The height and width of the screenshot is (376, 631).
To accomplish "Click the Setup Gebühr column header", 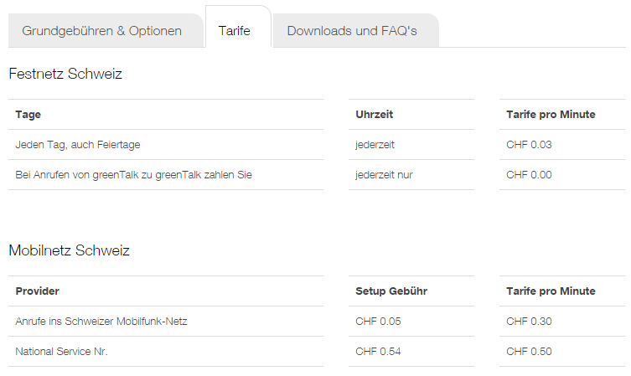I will pos(391,291).
